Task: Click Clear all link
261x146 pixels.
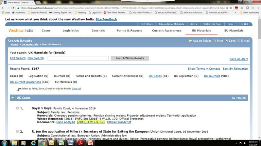Action: click(x=76, y=89)
